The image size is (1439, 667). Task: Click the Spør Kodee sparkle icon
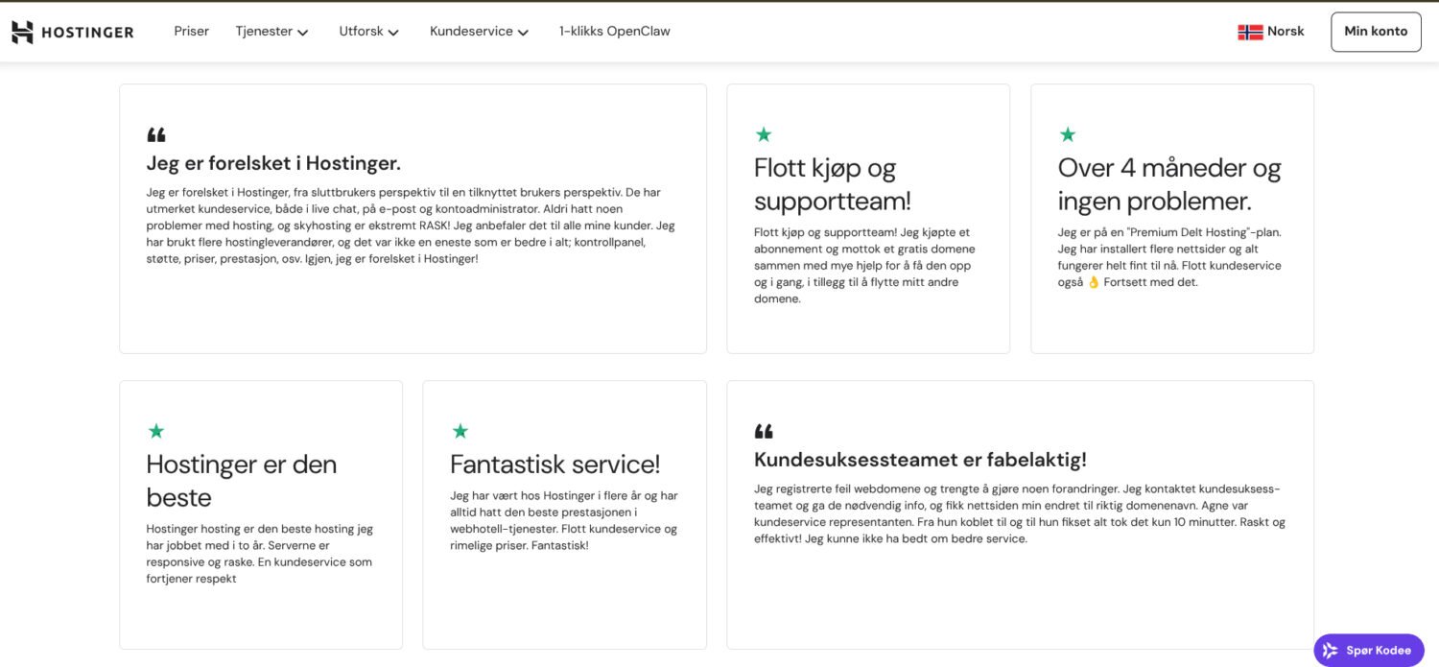point(1330,651)
